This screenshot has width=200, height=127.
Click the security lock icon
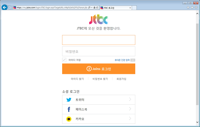point(94,8)
